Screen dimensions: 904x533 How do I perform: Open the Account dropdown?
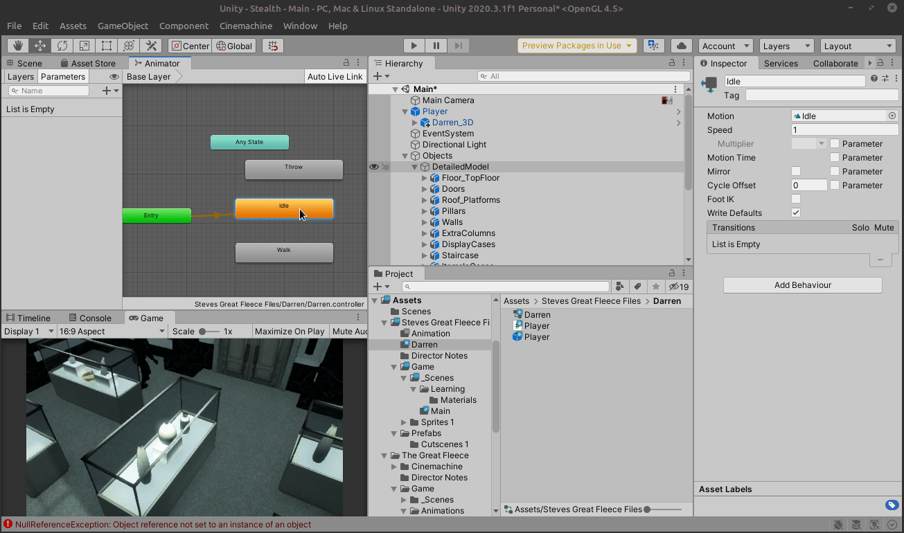point(725,46)
